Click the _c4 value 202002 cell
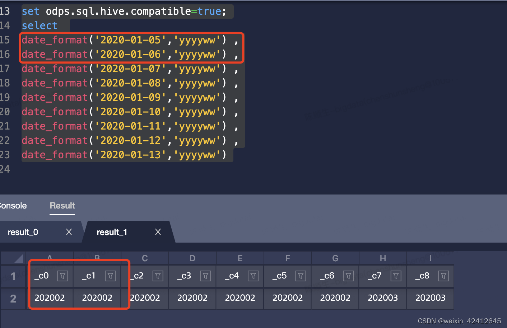The width and height of the screenshot is (507, 328). pos(240,298)
